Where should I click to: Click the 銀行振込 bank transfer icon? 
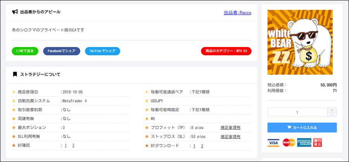[x=318, y=143]
